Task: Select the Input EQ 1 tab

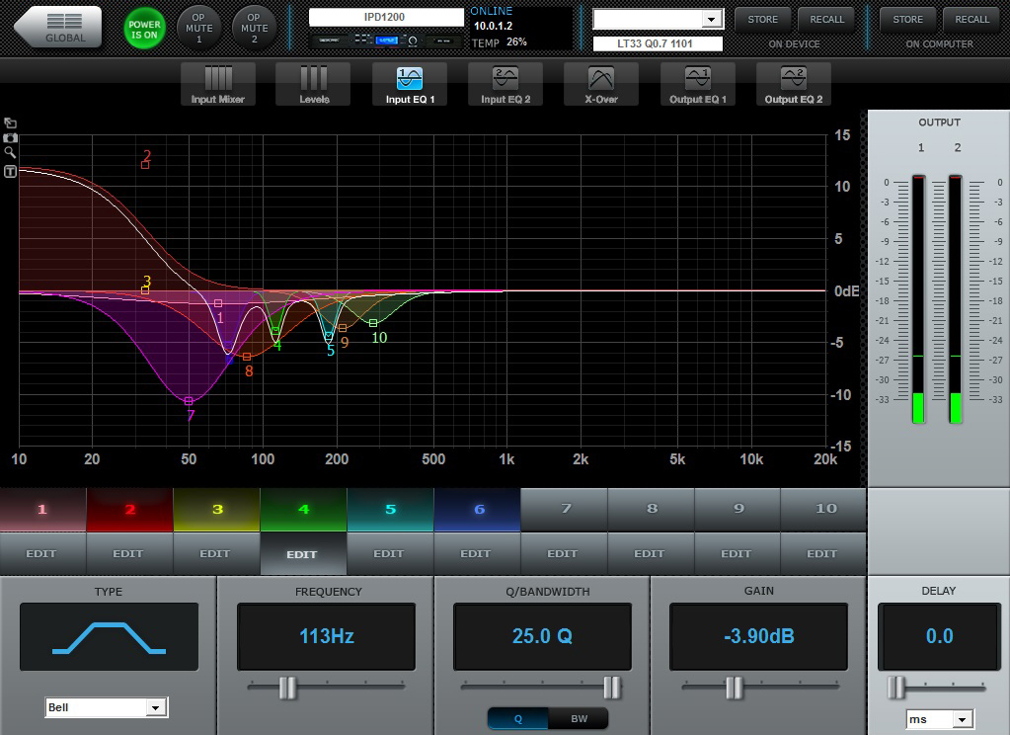Action: pos(410,84)
